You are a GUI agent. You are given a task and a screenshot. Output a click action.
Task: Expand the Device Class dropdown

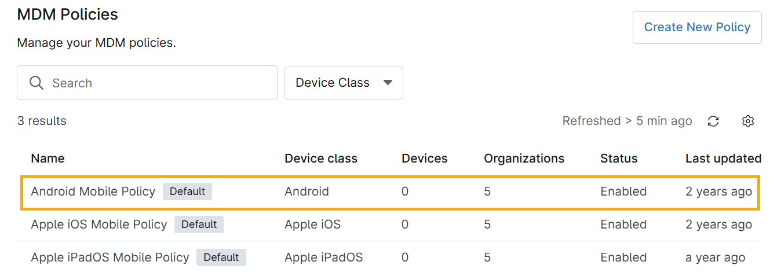[x=344, y=83]
